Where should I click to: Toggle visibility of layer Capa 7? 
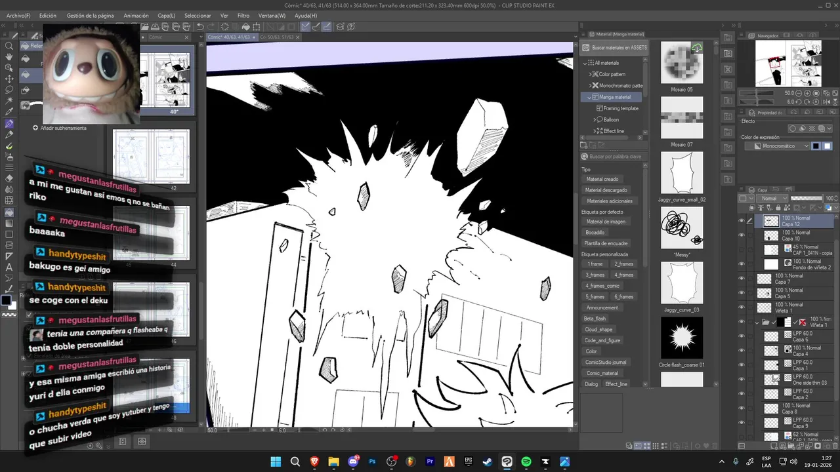pos(742,279)
